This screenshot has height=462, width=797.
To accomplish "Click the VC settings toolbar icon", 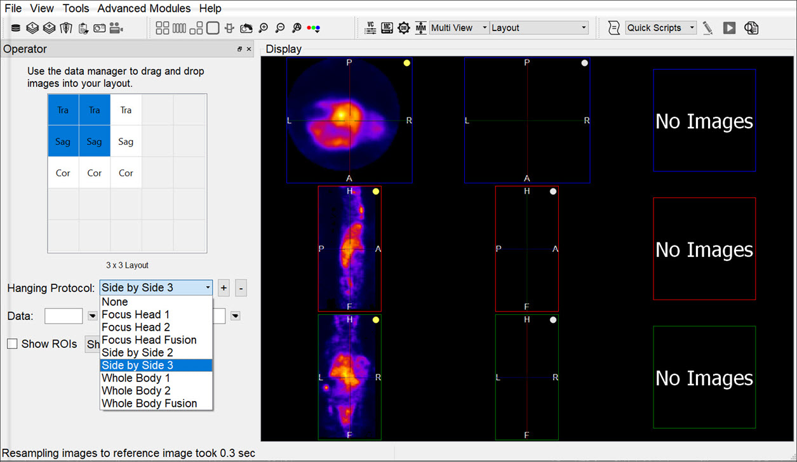I will click(x=371, y=28).
